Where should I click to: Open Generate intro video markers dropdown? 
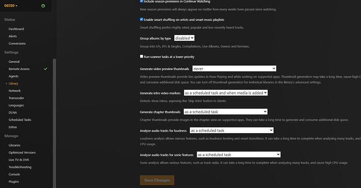click(x=225, y=93)
